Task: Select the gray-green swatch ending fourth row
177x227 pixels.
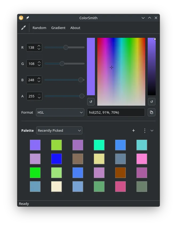Action: [142, 187]
